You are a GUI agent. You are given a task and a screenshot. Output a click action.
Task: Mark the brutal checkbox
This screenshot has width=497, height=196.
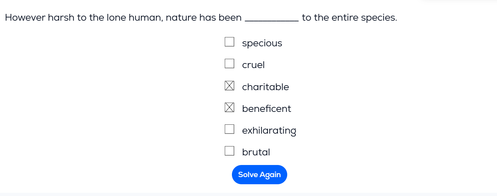(x=229, y=151)
